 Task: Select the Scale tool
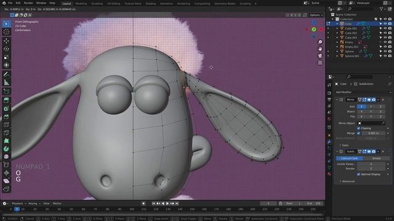[6, 57]
